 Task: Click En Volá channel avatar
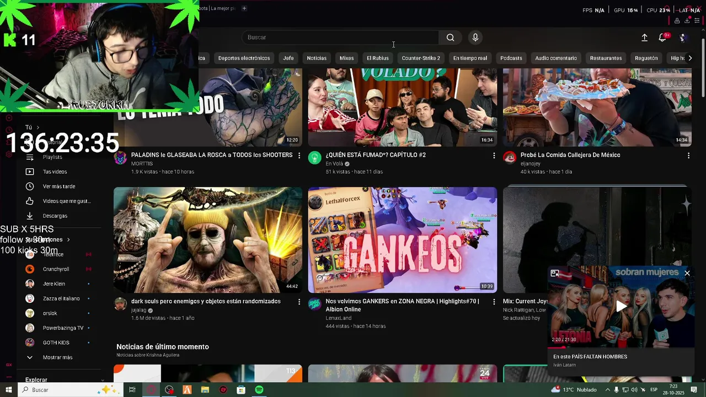tap(314, 158)
